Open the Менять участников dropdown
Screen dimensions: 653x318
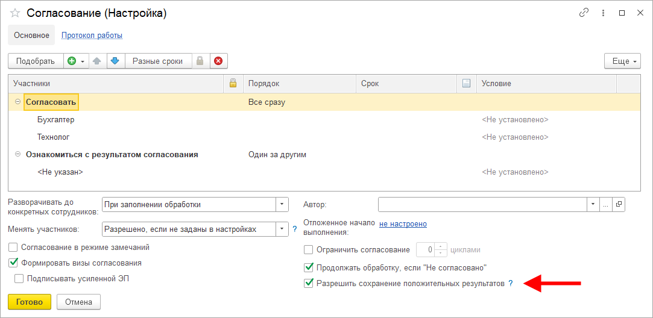pos(282,229)
